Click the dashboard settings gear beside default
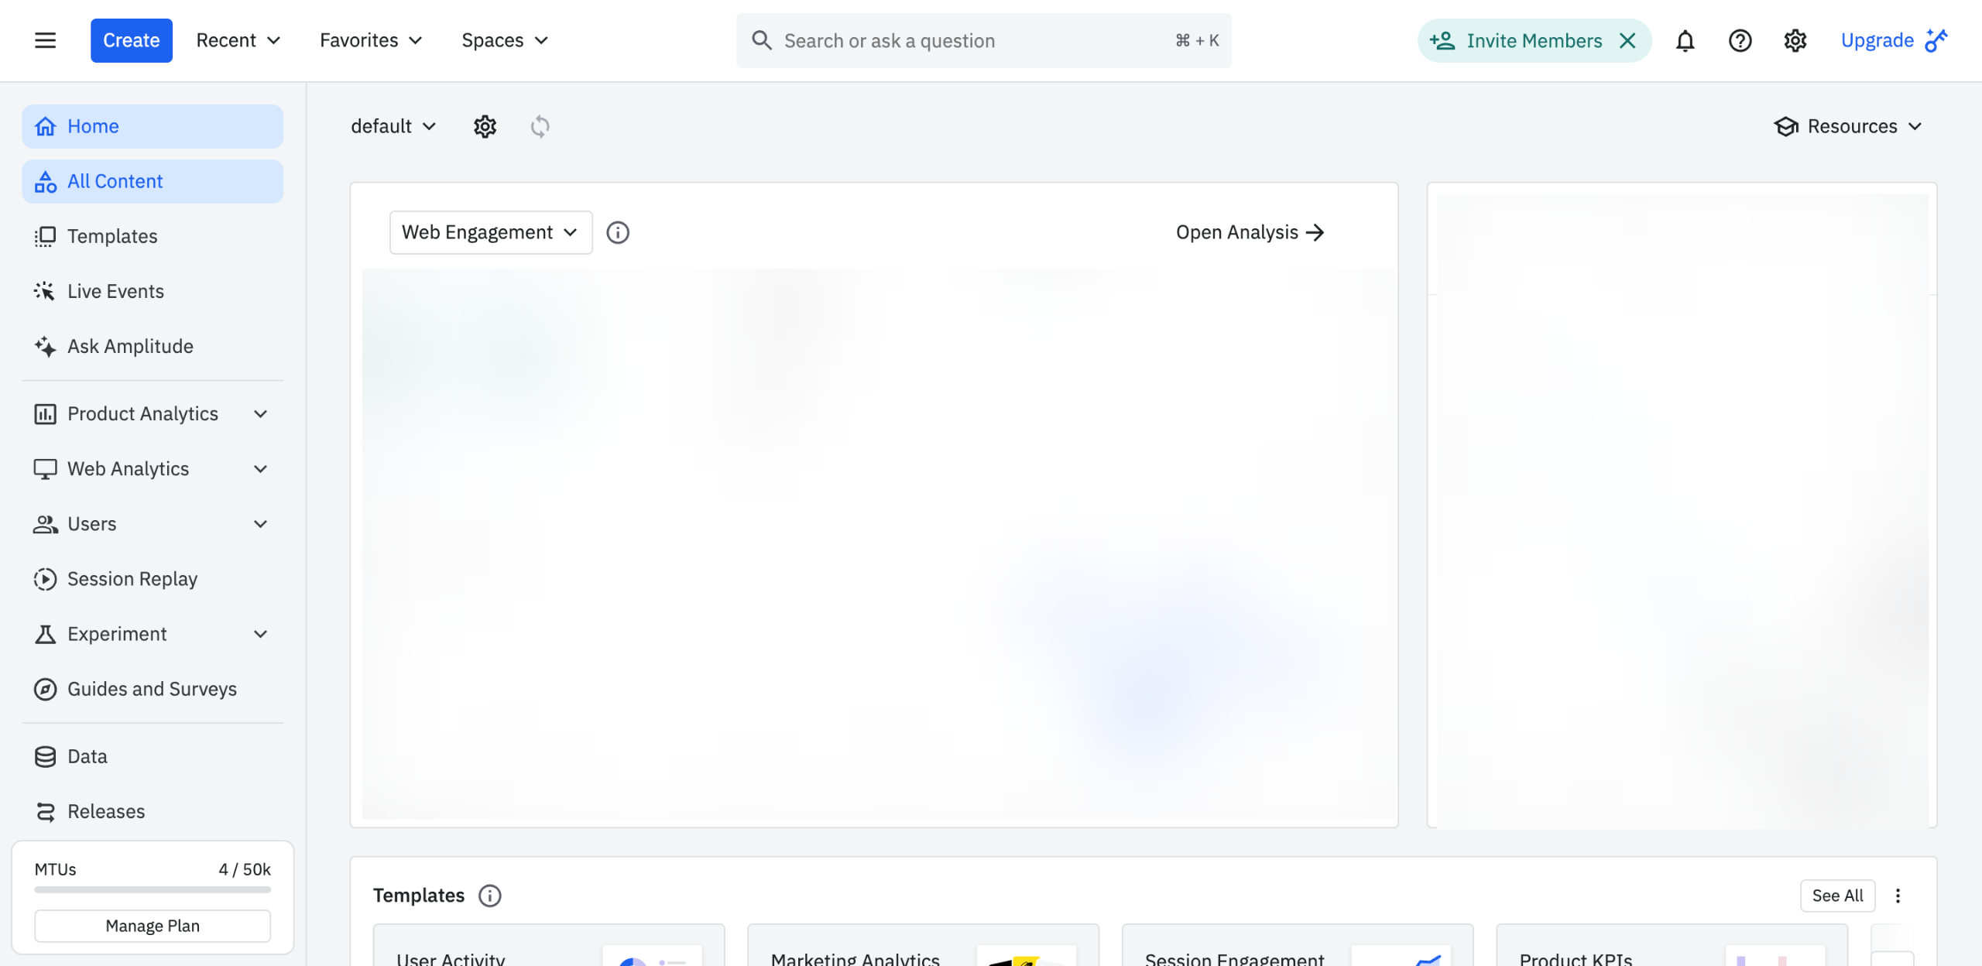The height and width of the screenshot is (966, 1982). [x=485, y=126]
